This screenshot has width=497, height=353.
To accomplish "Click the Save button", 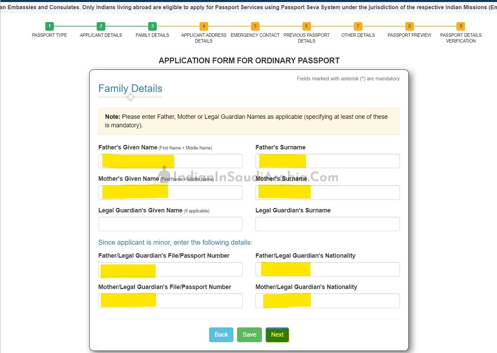I will click(249, 335).
